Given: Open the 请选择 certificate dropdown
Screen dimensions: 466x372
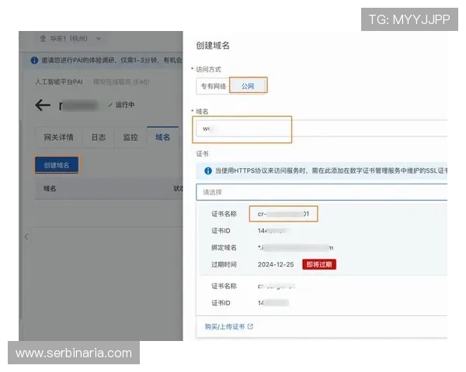Looking at the screenshot, I should pyautogui.click(x=322, y=192).
